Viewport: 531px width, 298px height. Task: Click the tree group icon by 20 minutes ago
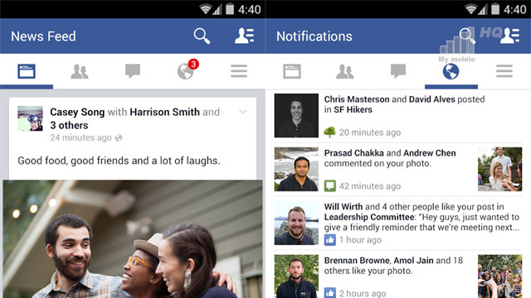[x=329, y=132]
